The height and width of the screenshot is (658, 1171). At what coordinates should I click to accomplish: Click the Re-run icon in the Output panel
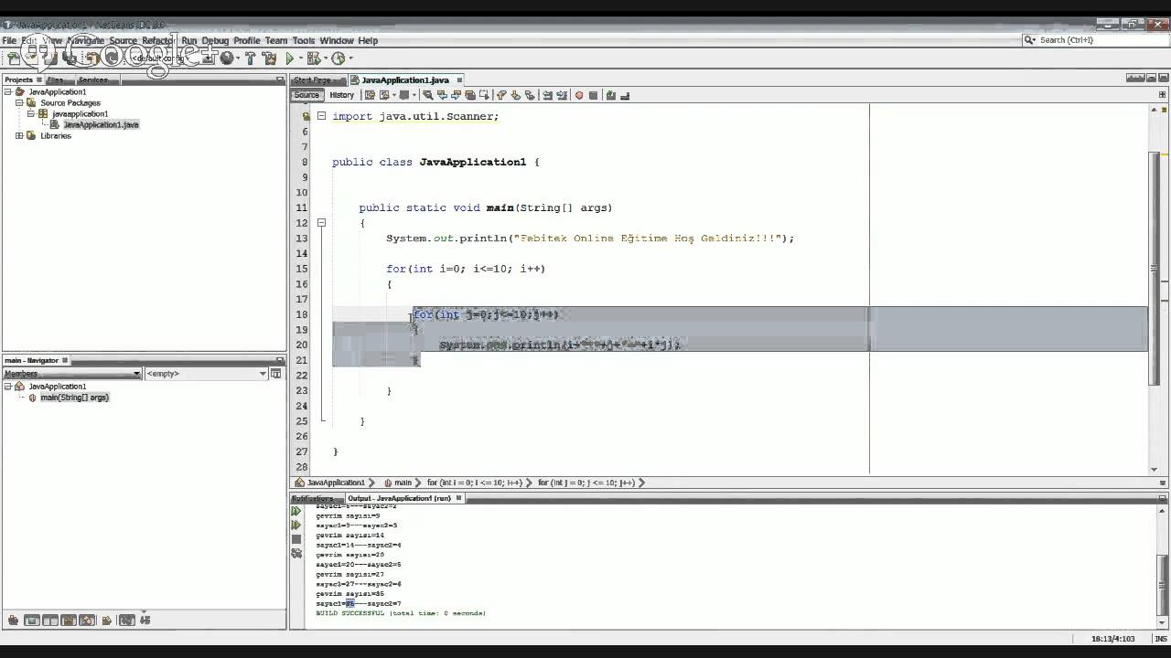point(296,512)
